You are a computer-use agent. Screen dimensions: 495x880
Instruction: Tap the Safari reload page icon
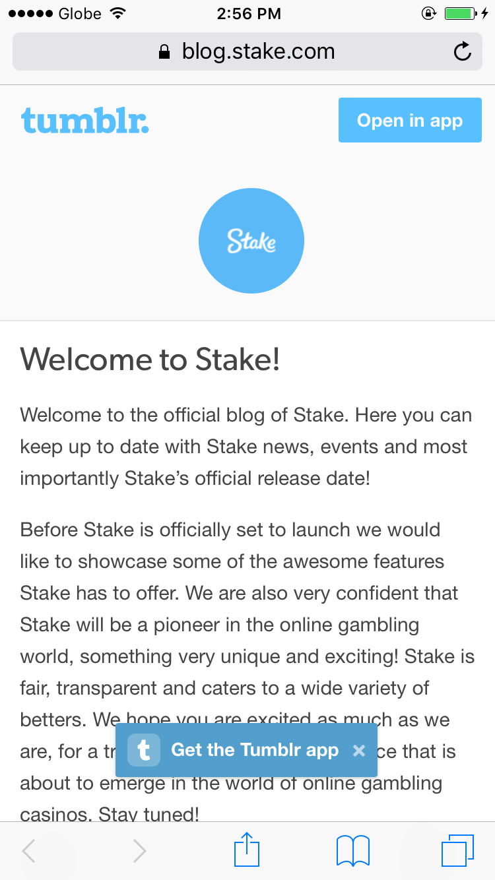pyautogui.click(x=463, y=51)
